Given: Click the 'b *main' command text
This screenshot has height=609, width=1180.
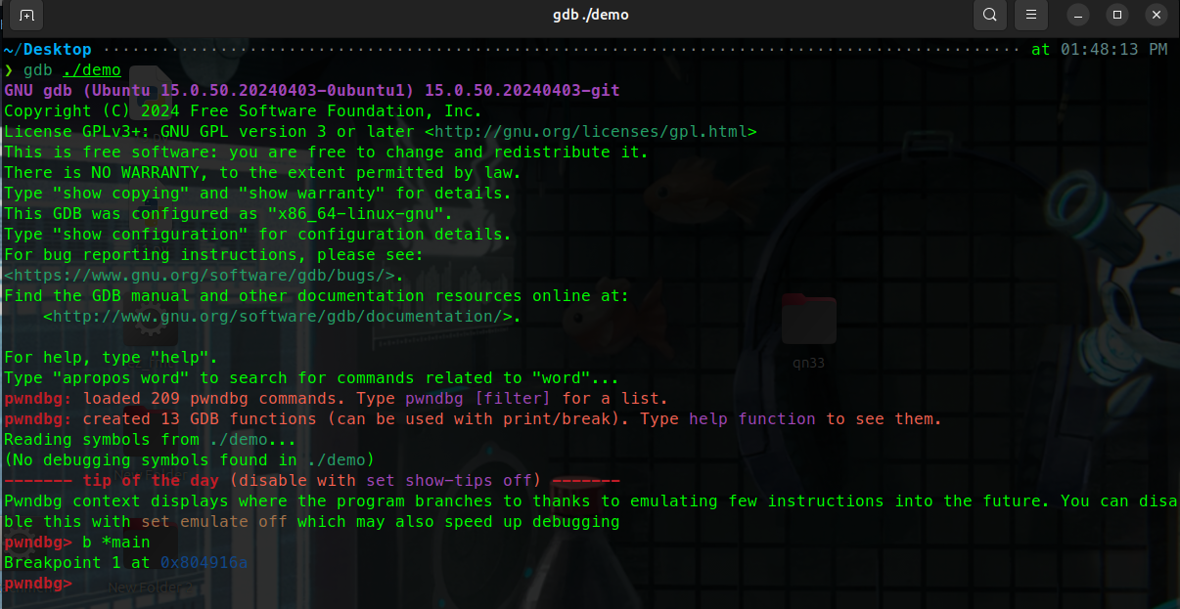Looking at the screenshot, I should click(116, 542).
